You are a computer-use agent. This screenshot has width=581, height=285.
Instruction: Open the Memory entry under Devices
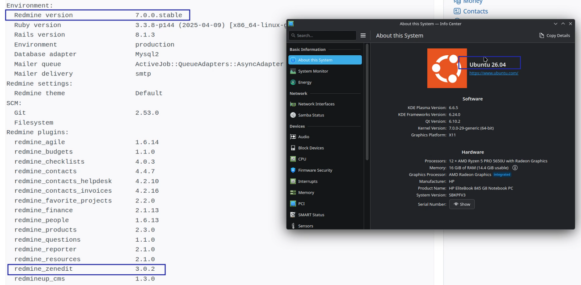click(325, 192)
